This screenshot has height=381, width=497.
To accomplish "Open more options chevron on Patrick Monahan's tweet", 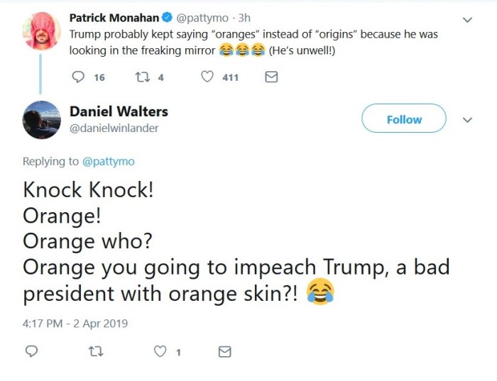I will [x=466, y=20].
